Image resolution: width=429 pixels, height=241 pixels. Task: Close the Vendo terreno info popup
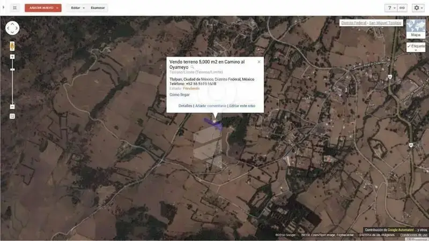[x=259, y=62]
